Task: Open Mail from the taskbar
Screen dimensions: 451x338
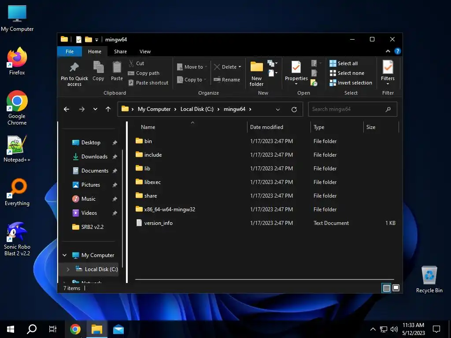Action: pyautogui.click(x=118, y=329)
